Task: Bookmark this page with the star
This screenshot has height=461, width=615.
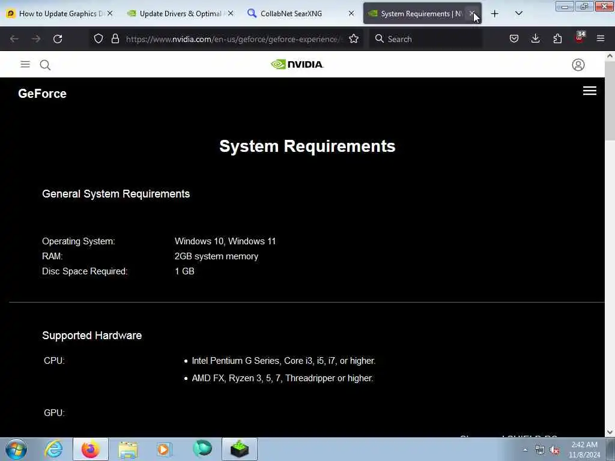Action: [354, 38]
